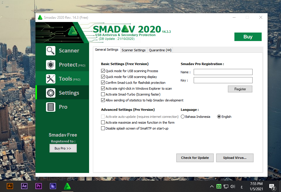Open Adobe Illustrator from the taskbar
This screenshot has height=192, width=281.
coord(10,186)
